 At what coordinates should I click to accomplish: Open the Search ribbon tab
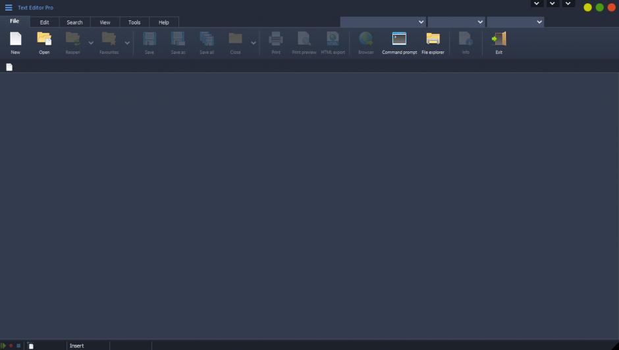click(74, 22)
